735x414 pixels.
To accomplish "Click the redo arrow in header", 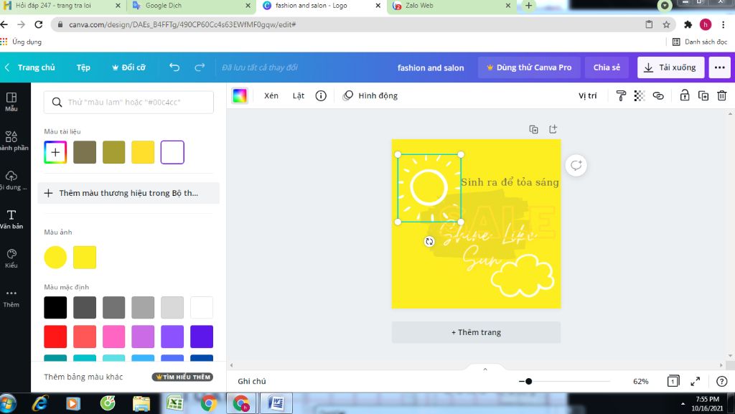I will click(x=200, y=67).
